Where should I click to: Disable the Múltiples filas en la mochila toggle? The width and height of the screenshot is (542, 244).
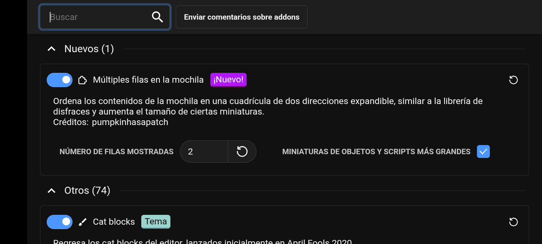(60, 80)
